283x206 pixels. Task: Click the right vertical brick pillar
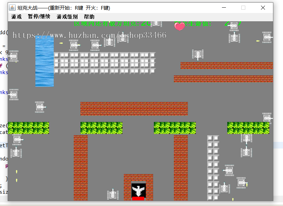point(181,168)
